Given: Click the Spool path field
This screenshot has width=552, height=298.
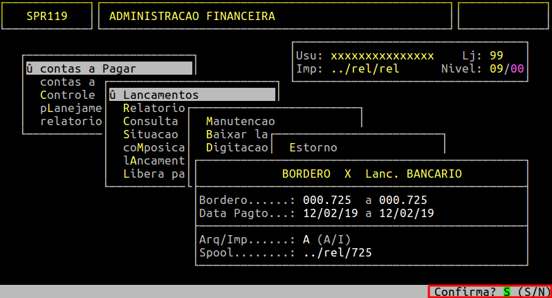Looking at the screenshot, I should [337, 252].
